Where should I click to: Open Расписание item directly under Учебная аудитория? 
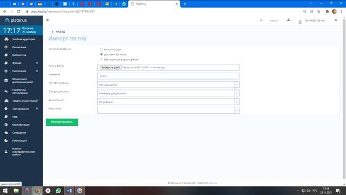click(19, 47)
